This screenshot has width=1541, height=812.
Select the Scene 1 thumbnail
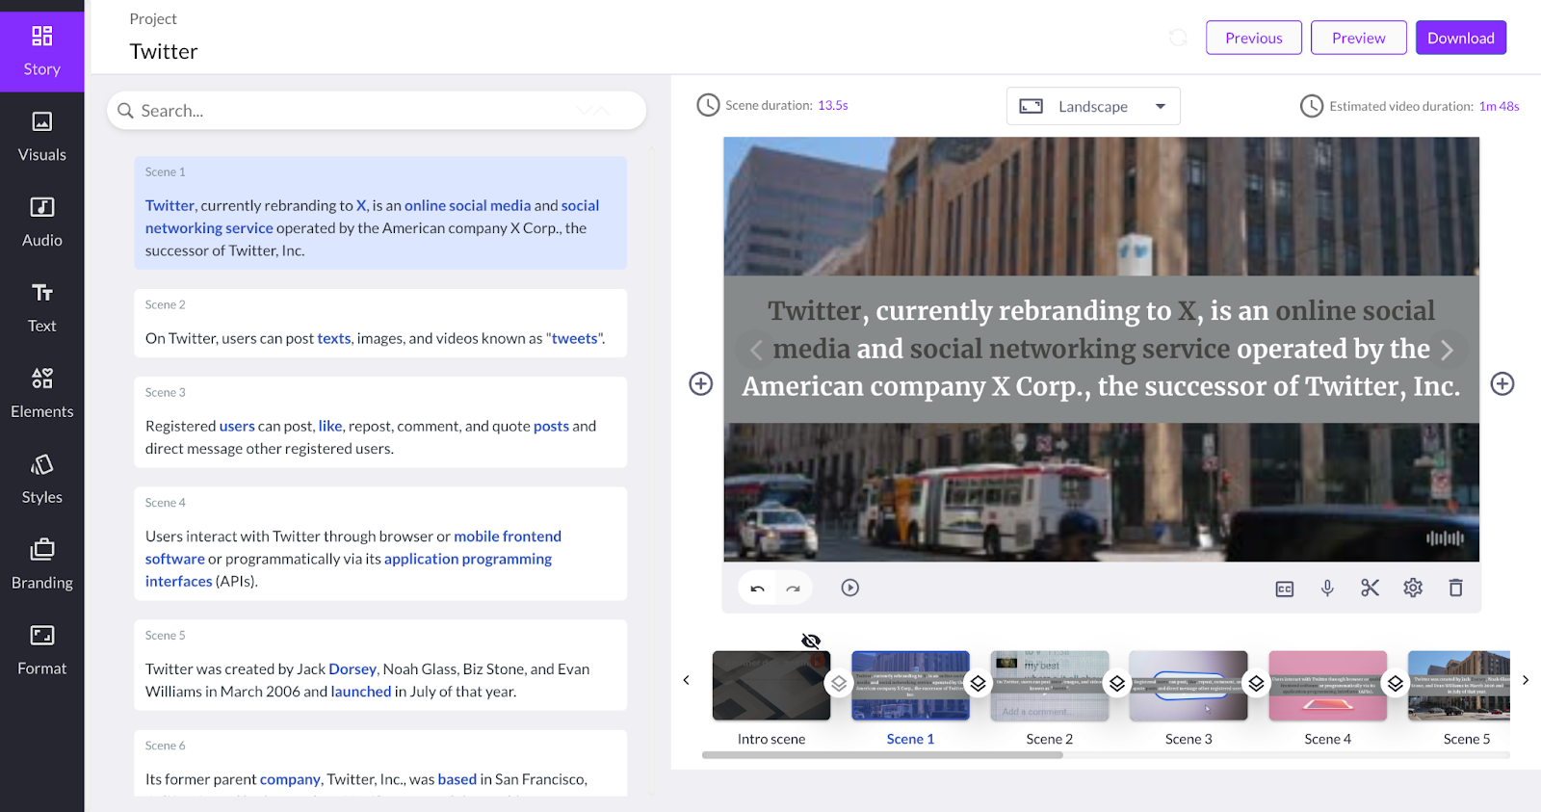pos(910,685)
